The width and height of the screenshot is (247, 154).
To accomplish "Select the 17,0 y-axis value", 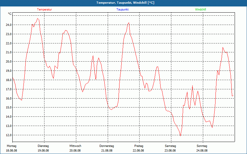I will pos(9,89).
